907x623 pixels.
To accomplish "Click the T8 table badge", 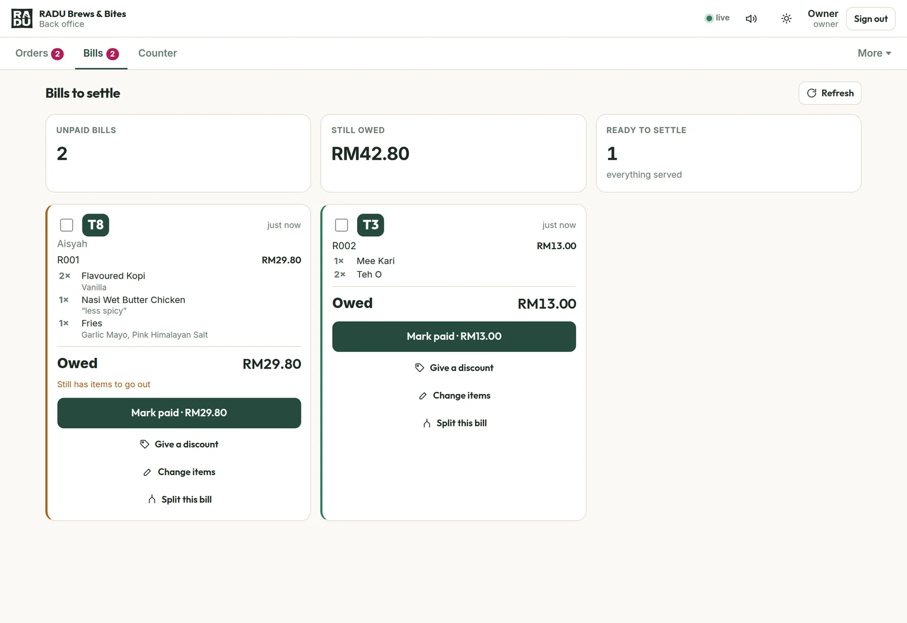I will coord(95,225).
